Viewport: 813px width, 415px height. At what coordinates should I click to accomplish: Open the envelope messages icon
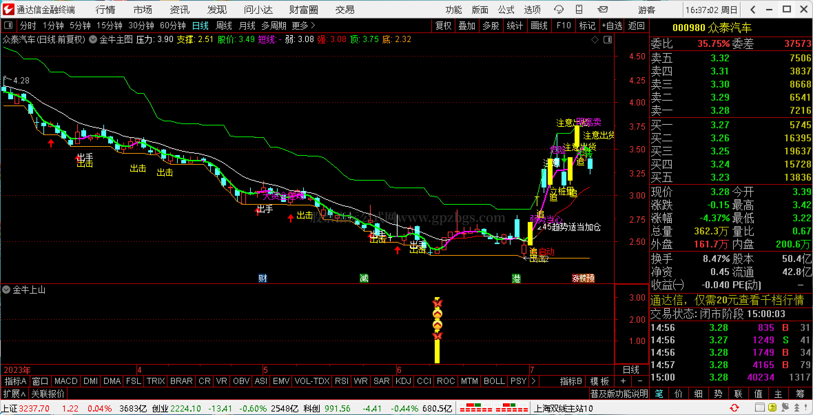603,10
